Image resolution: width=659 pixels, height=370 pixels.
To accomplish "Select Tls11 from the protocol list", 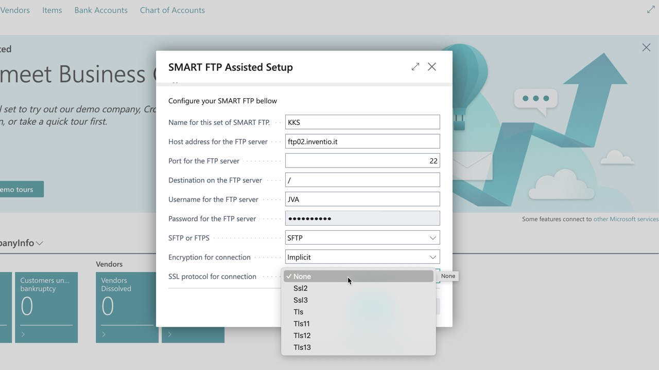I will pyautogui.click(x=358, y=324).
